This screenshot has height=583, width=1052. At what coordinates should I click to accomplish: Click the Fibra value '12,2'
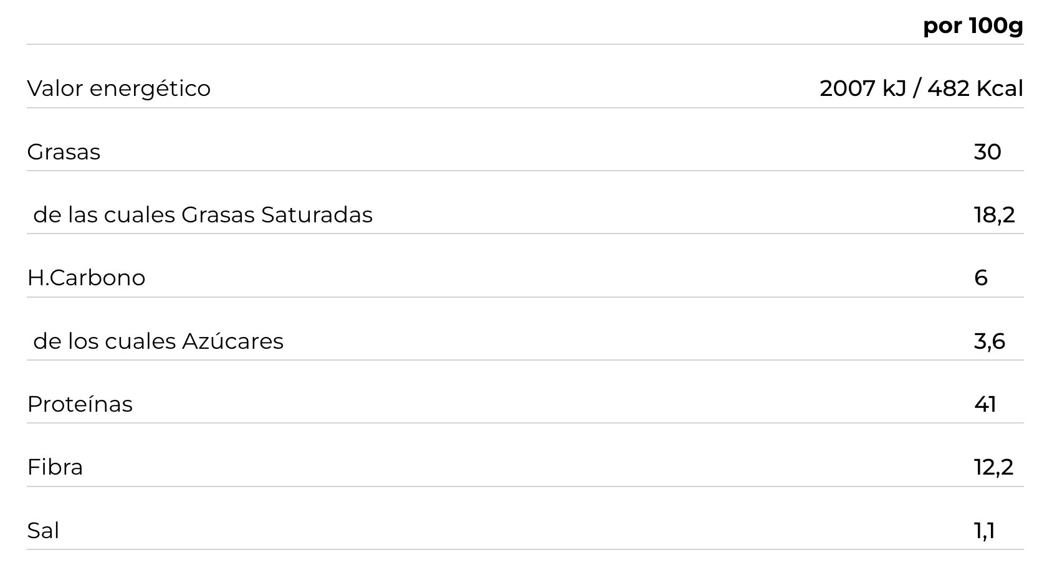point(993,467)
